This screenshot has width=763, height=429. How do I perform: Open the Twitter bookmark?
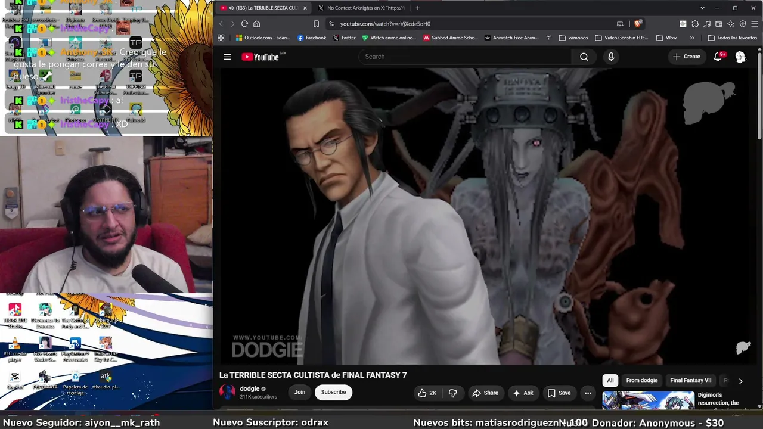pos(344,38)
